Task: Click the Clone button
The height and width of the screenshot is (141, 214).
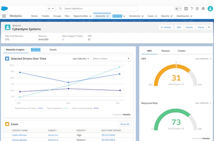Action: pyautogui.click(x=201, y=27)
